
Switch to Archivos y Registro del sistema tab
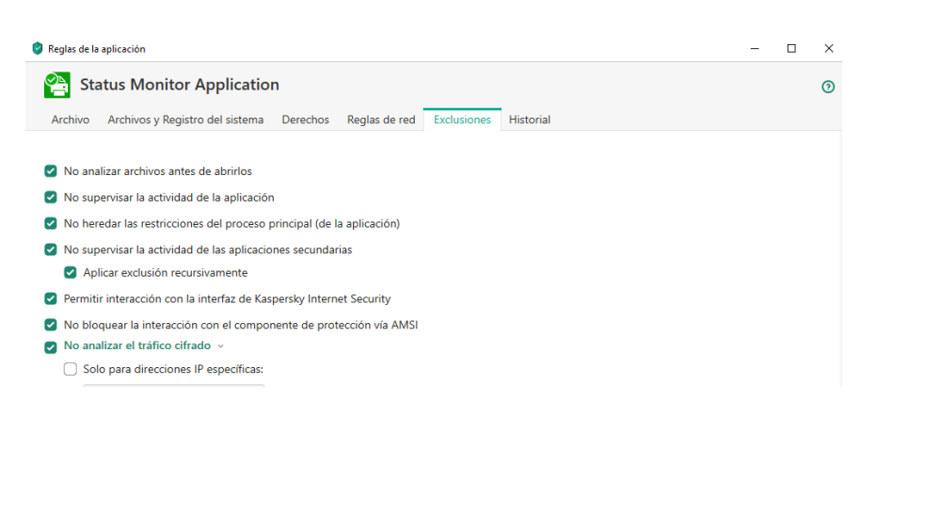(x=185, y=120)
